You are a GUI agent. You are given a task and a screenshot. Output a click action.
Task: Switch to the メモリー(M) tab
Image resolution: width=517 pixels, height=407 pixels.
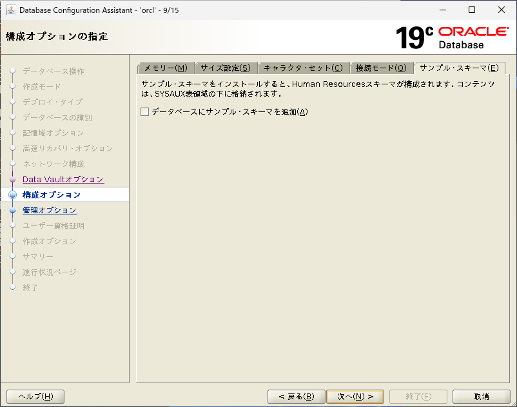click(164, 67)
